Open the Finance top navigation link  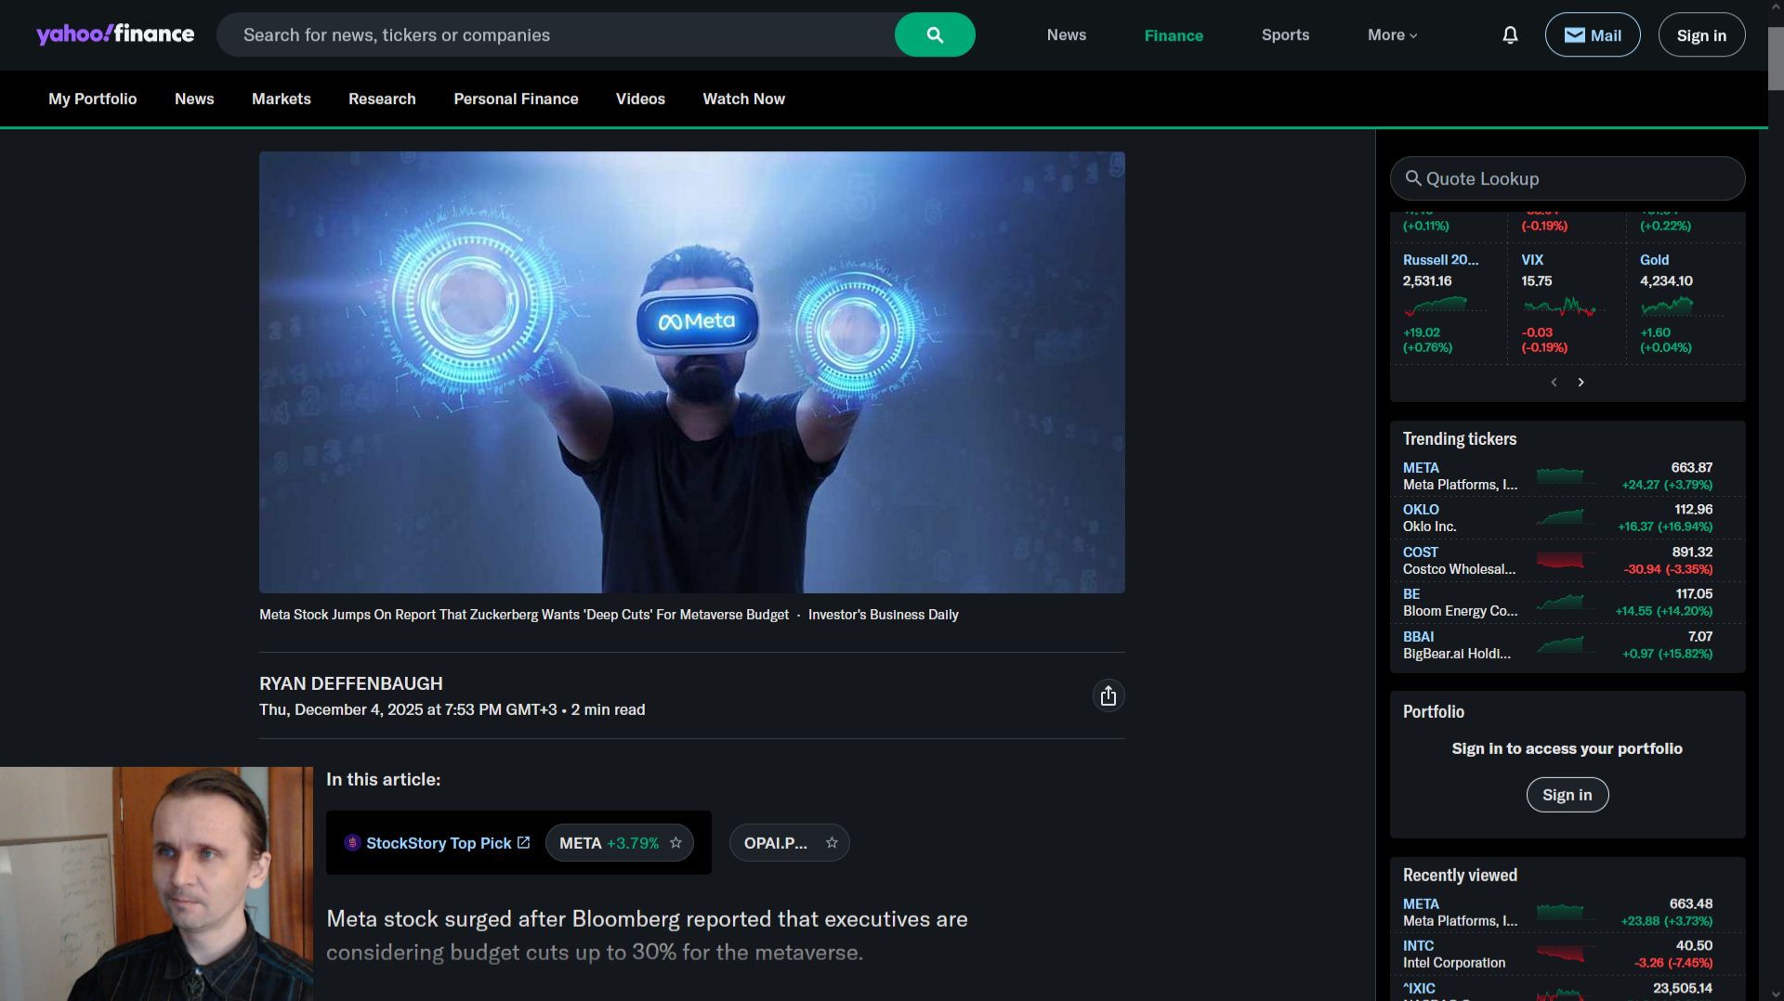[1174, 35]
